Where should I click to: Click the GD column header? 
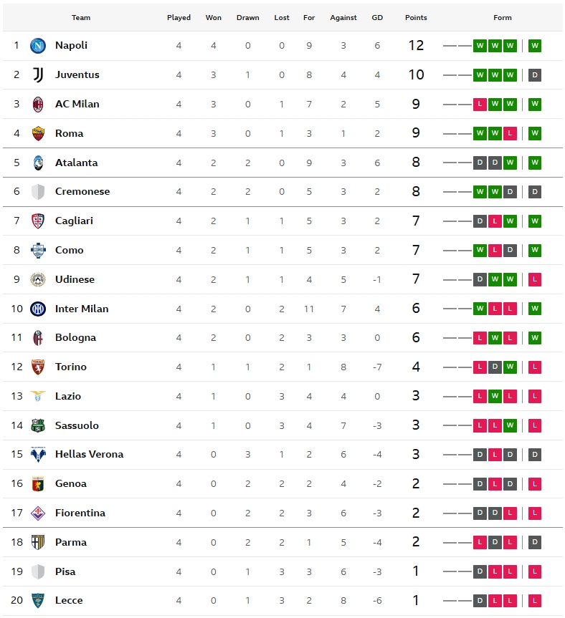click(377, 18)
